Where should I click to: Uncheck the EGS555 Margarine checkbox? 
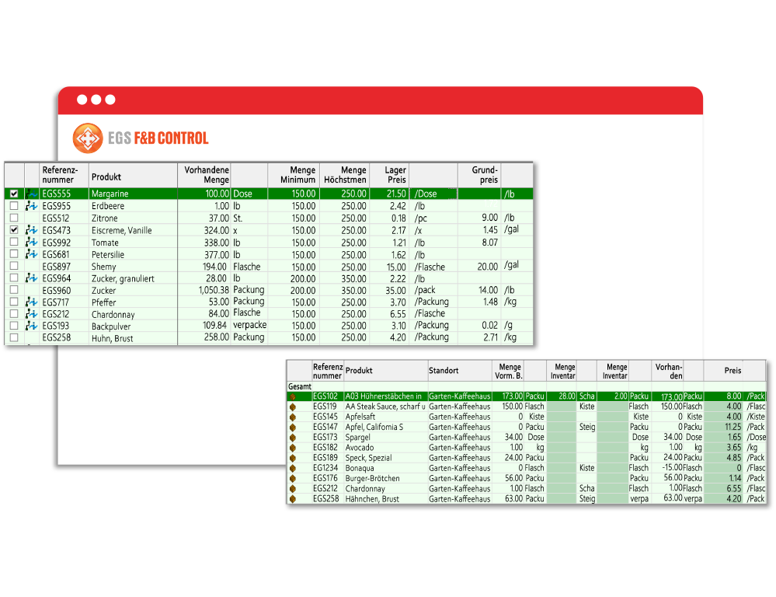click(14, 194)
